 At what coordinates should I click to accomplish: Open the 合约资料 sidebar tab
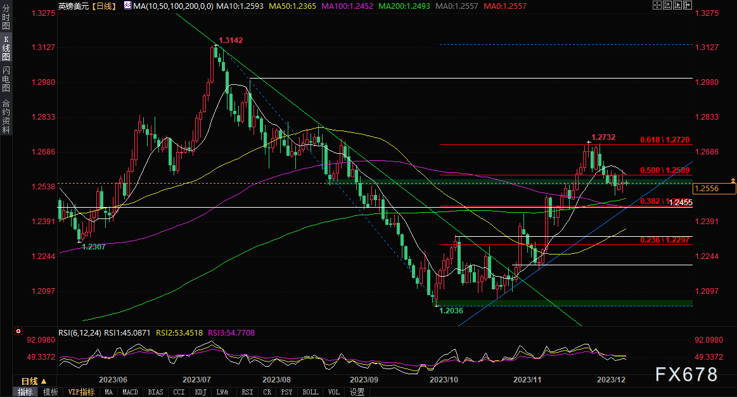[6, 117]
